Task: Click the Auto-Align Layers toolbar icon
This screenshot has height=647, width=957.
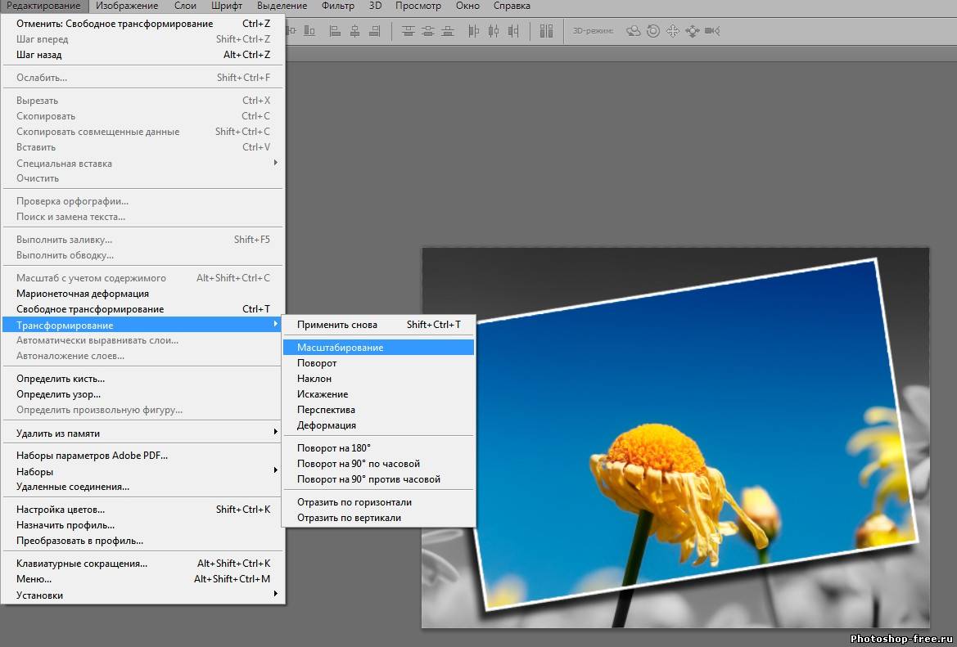Action: pyautogui.click(x=546, y=31)
